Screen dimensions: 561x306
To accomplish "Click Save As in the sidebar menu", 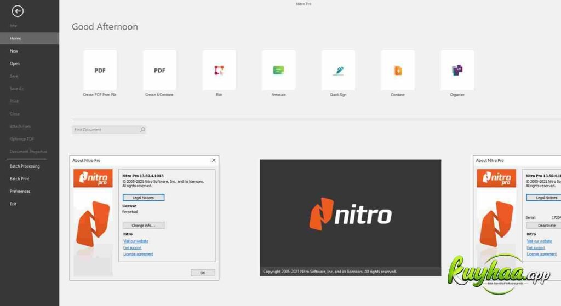I will [16, 89].
